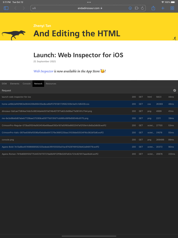Open the Safari extensions puzzle icon
The image size is (178, 238).
point(137,8)
